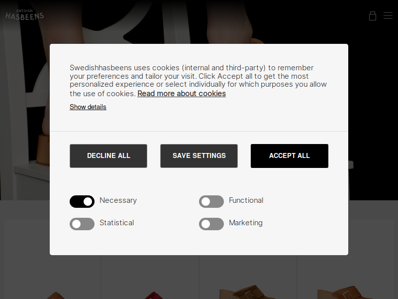The height and width of the screenshot is (299, 398).
Task: Select the Marketing label text
Action: click(x=246, y=223)
